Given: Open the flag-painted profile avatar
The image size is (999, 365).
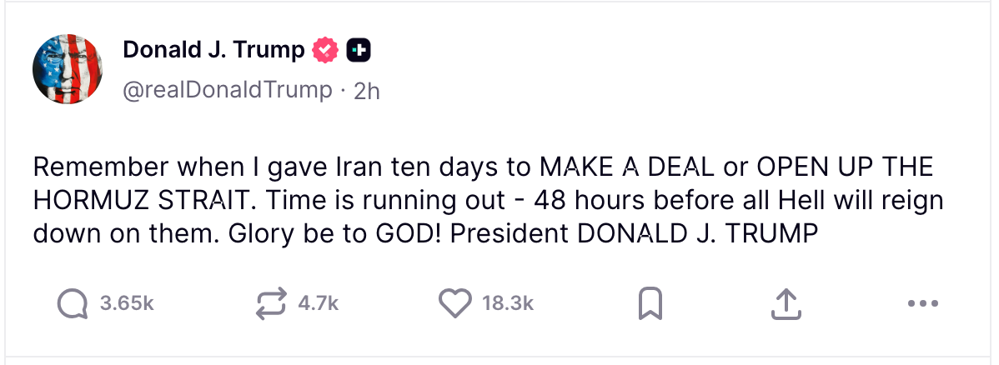Looking at the screenshot, I should point(67,70).
